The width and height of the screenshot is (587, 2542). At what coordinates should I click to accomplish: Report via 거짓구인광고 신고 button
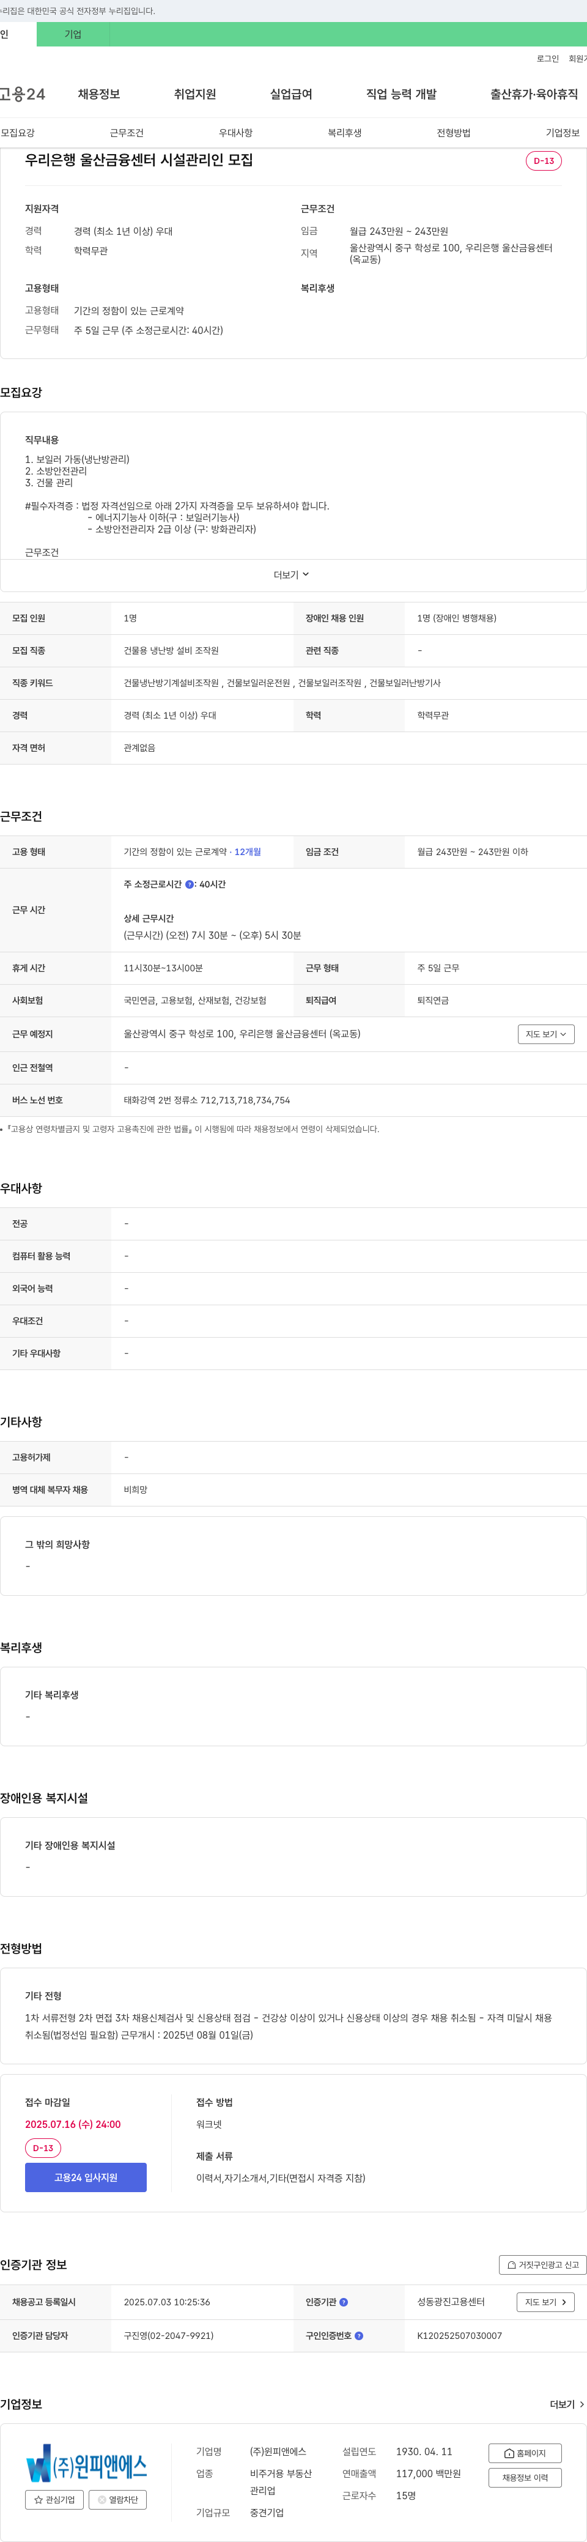(542, 2265)
